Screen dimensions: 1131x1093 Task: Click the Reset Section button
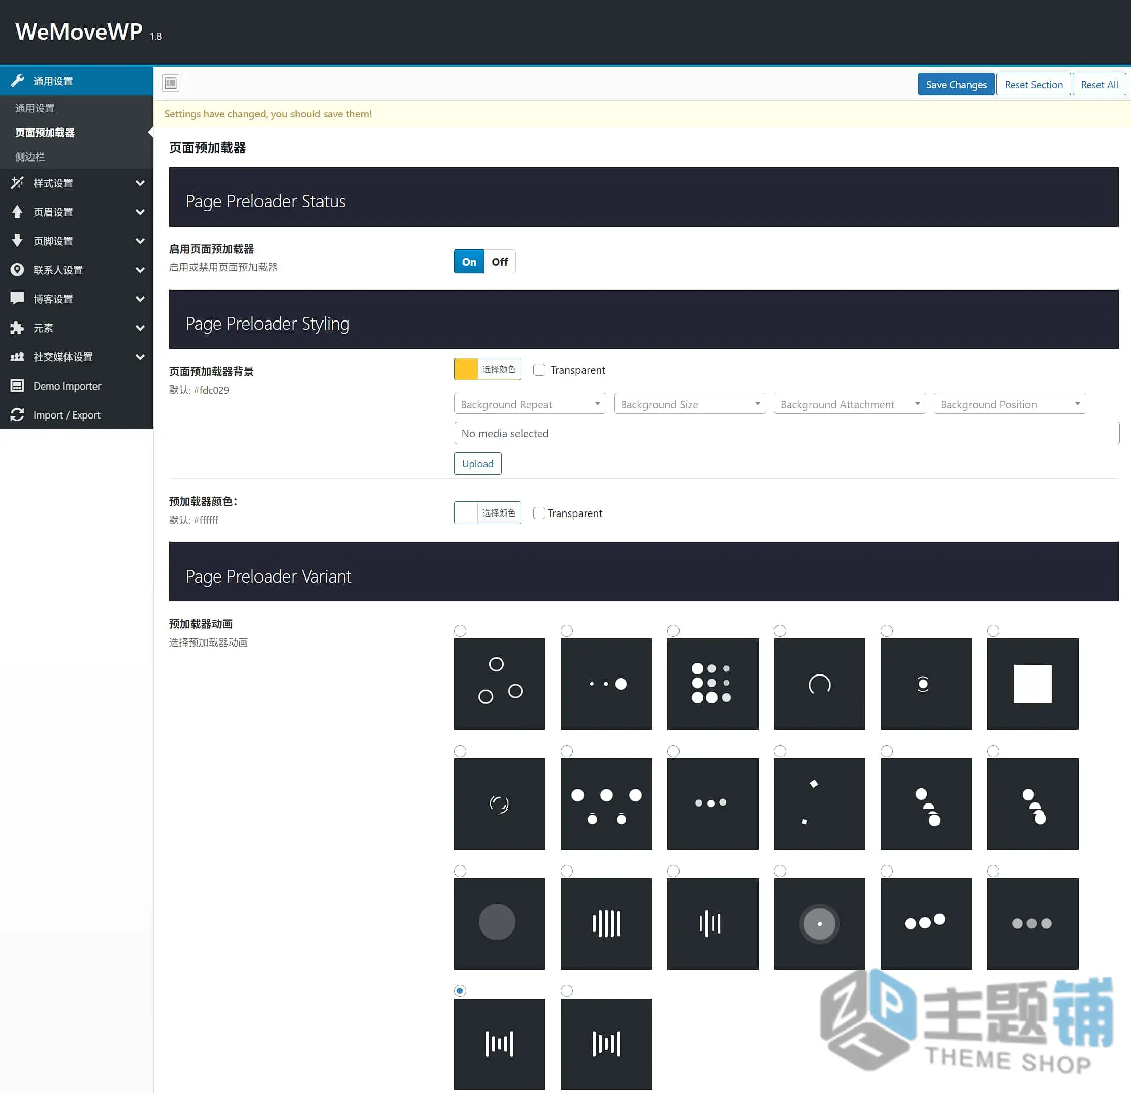1033,84
